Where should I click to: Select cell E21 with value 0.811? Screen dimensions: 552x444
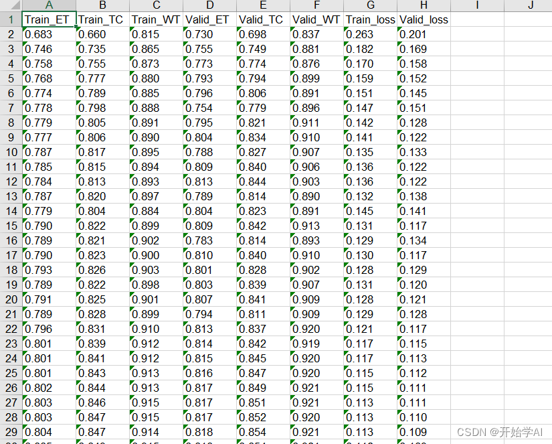coord(263,314)
